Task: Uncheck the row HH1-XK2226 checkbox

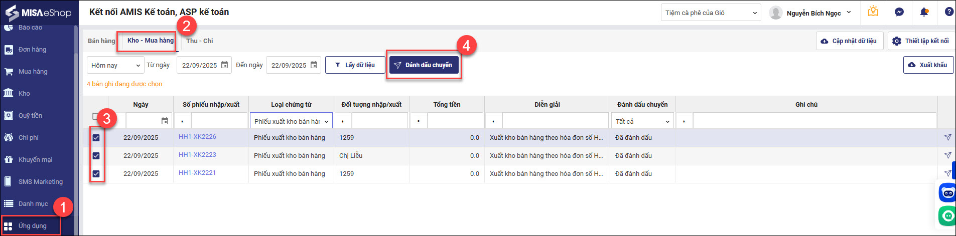Action: point(96,138)
